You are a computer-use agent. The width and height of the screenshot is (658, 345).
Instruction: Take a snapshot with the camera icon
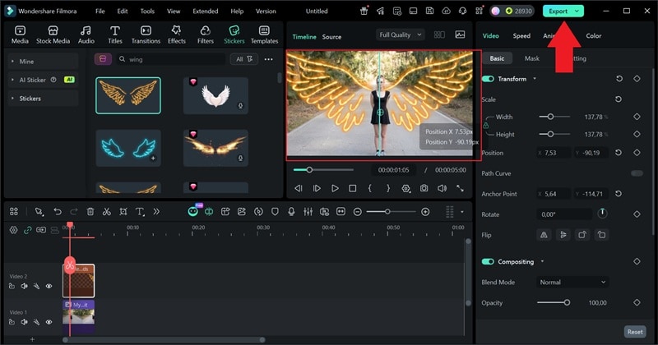[424, 188]
